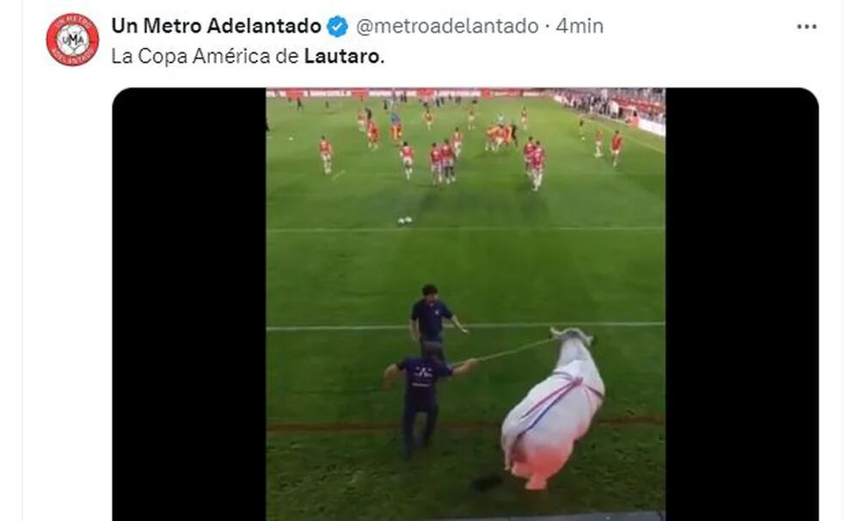Click the blue verified badge

[x=337, y=26]
